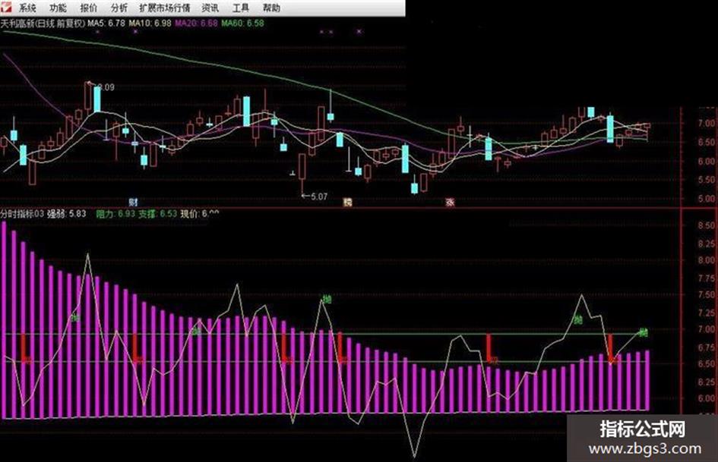Click the 8.25 indicator axis value
The width and height of the screenshot is (718, 462).
pyautogui.click(x=706, y=244)
